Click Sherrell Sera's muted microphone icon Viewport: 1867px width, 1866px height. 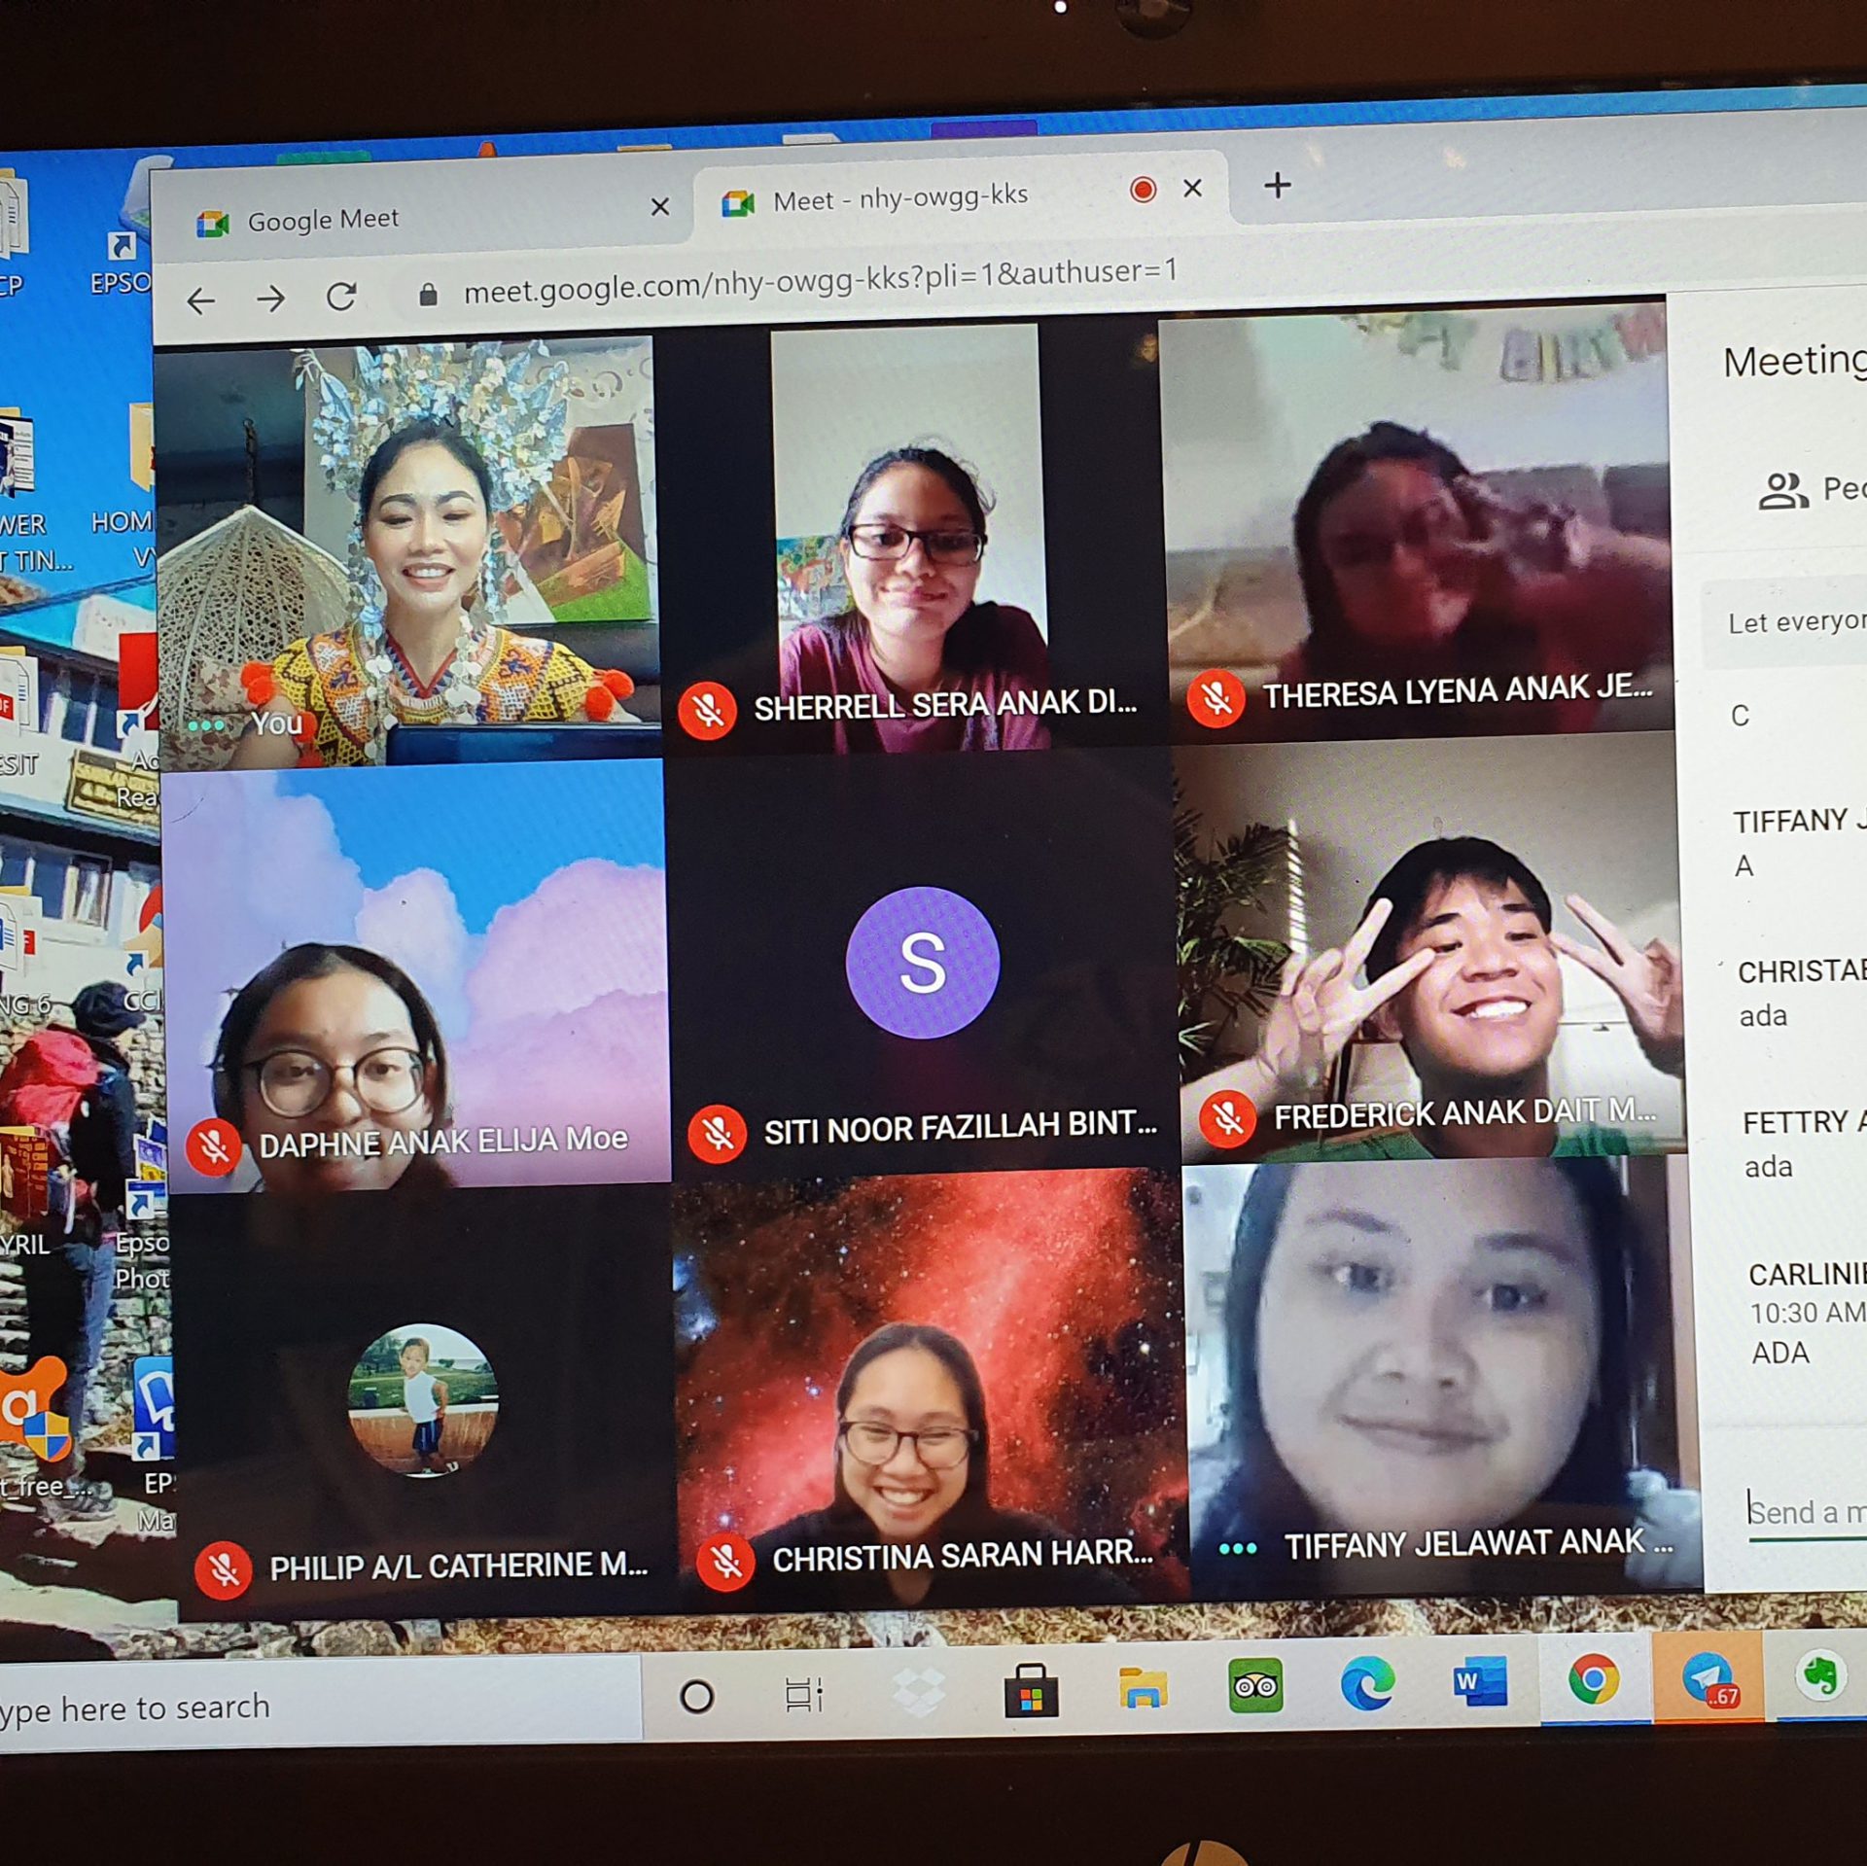[x=708, y=711]
